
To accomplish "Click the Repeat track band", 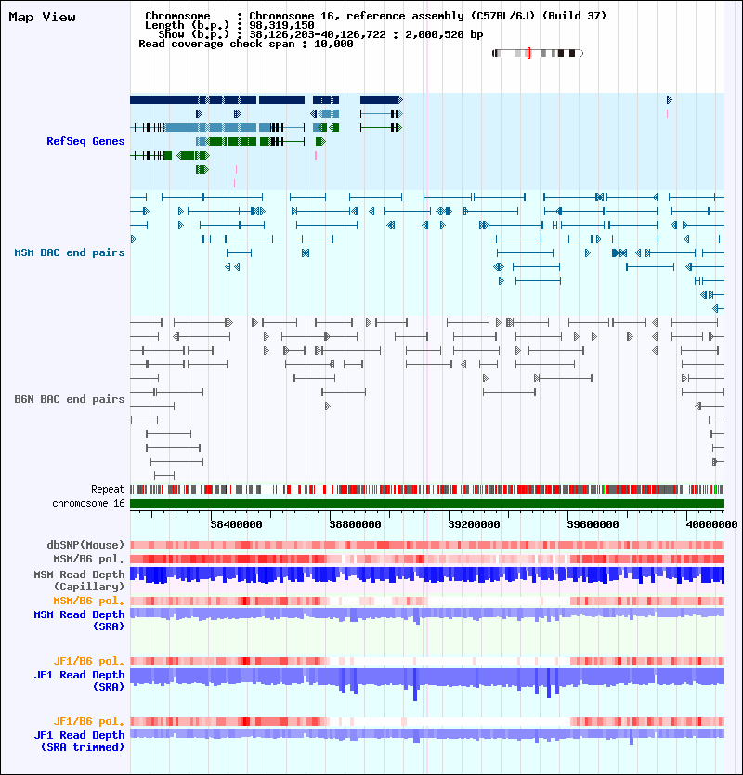I will tap(427, 490).
